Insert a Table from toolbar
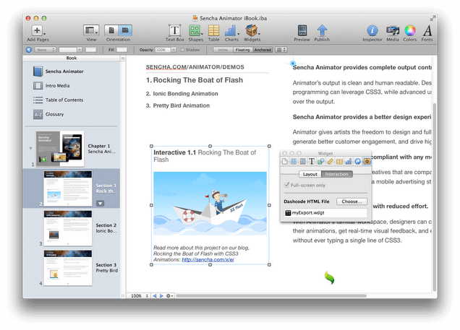Screen dimensions: 460x330 213,30
